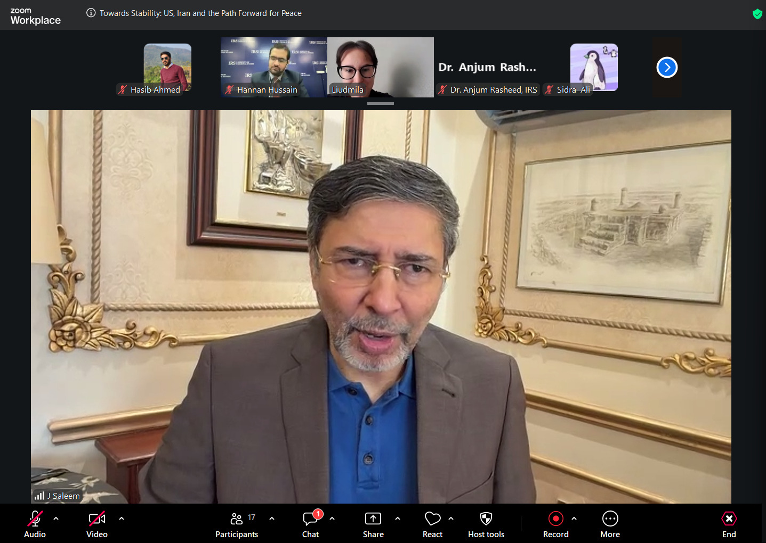Image resolution: width=766 pixels, height=543 pixels.
Task: Click the muted mic icon beside Sidra Ali
Action: pyautogui.click(x=549, y=89)
